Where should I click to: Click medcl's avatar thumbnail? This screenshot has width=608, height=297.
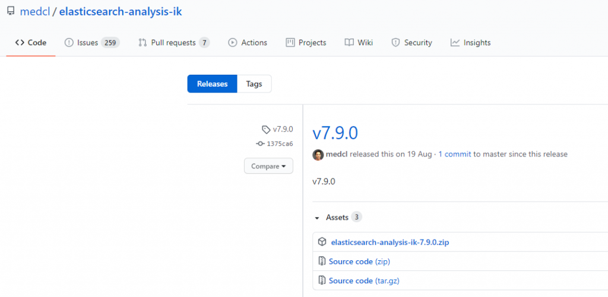(x=318, y=155)
